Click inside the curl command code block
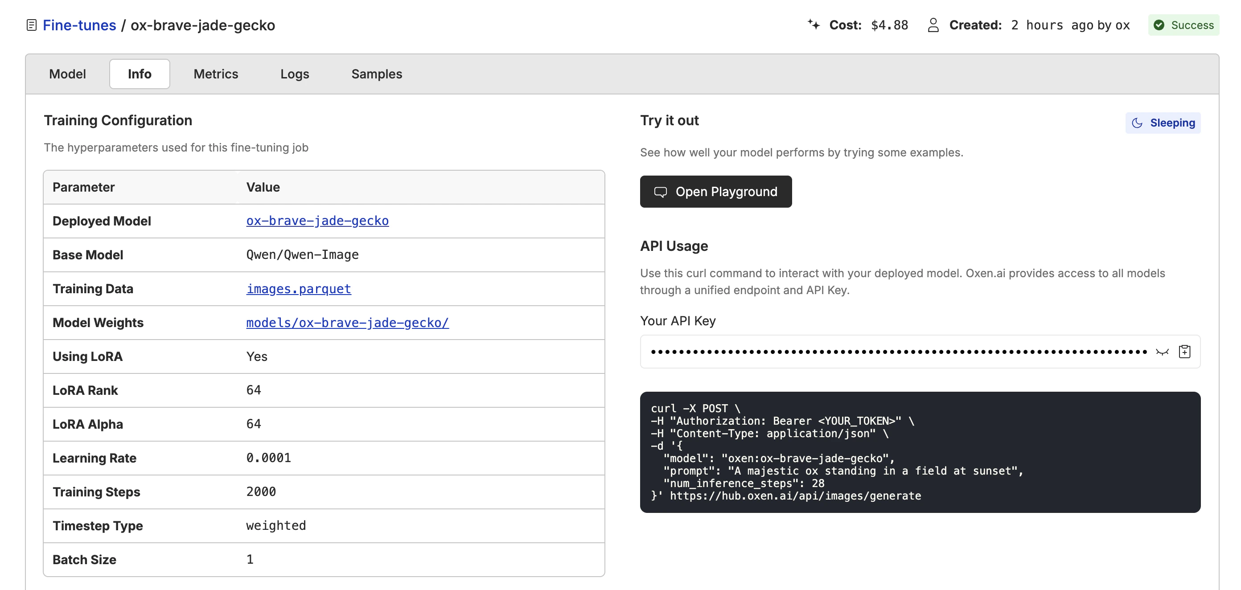 coord(919,452)
